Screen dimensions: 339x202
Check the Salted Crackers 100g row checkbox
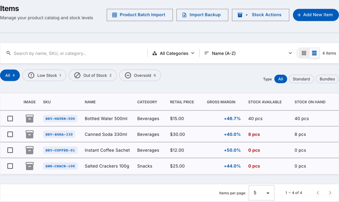tap(10, 166)
